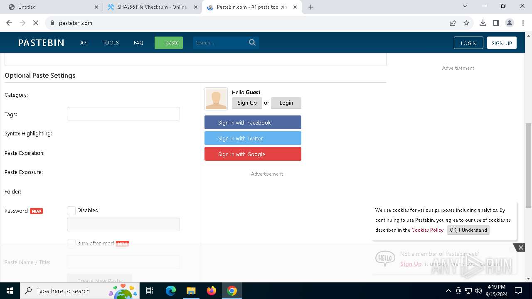Open Chrome downloads icon
Viewport: 532px width, 299px height.
[x=483, y=23]
